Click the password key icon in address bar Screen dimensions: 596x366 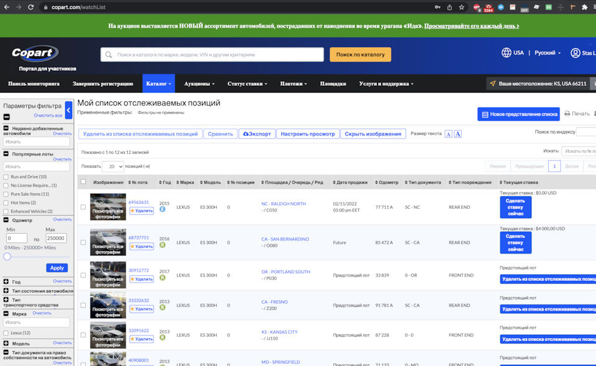click(438, 7)
